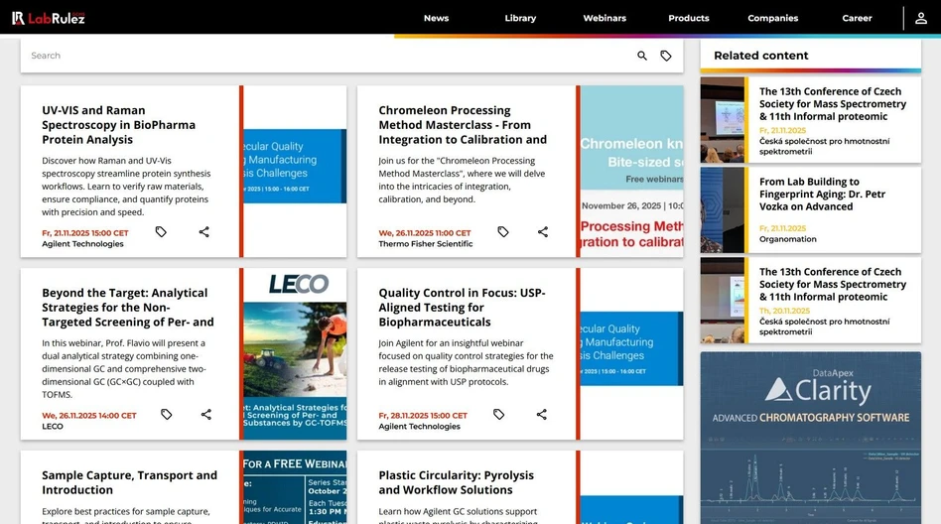Click date Fr, 21.11.2025 15:00 CET

[85, 233]
